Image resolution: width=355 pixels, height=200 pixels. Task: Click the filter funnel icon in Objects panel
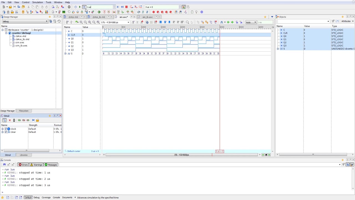[x=333, y=21]
